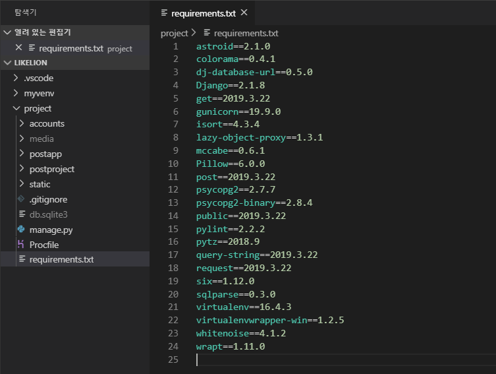The height and width of the screenshot is (374, 496).
Task: Click the requirements.txt breadcrumb
Action: point(246,33)
